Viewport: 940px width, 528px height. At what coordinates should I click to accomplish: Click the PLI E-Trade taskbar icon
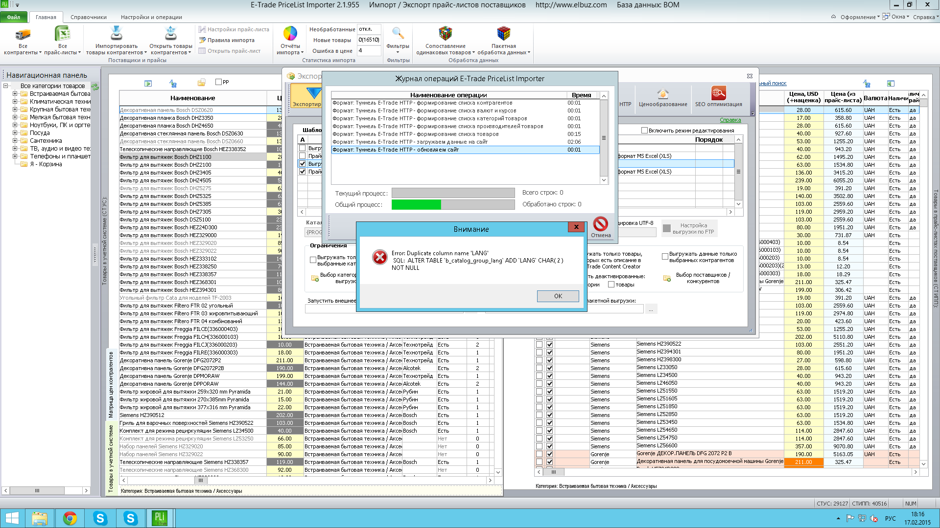[160, 518]
